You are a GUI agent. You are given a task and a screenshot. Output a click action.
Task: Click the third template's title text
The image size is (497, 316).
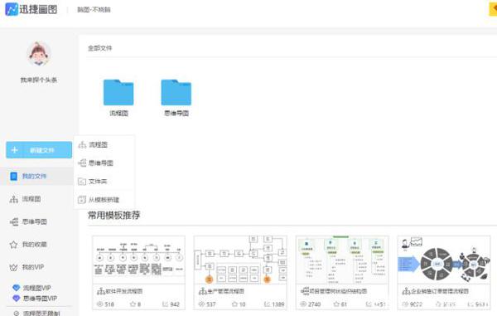click(338, 291)
